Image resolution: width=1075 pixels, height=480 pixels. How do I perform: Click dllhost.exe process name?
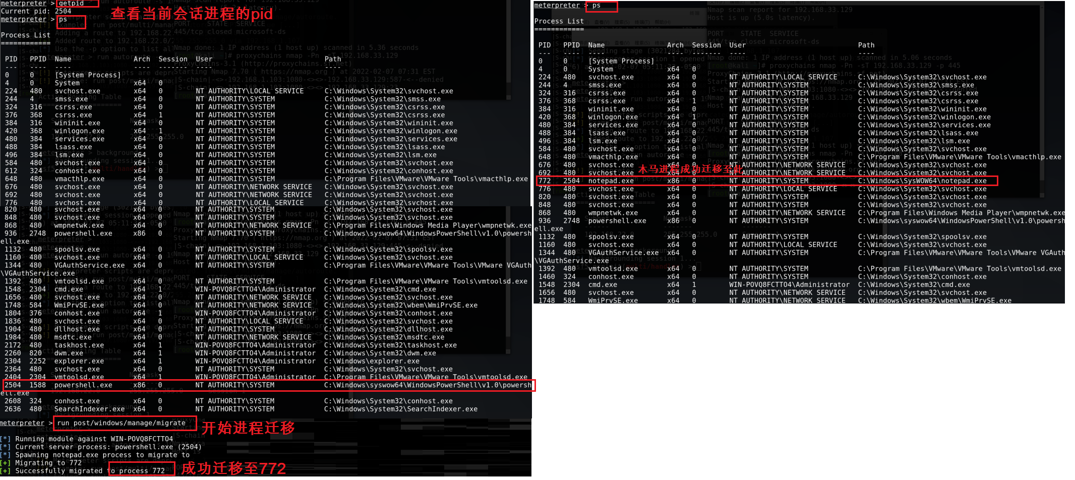tap(77, 329)
